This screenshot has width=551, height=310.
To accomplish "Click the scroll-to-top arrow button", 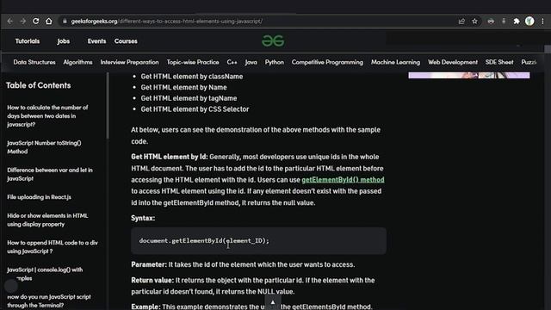I will [x=273, y=302].
